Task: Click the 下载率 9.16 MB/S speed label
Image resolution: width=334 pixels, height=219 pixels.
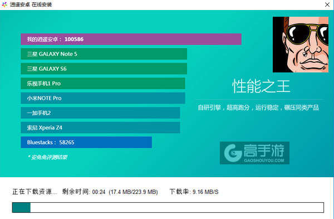Action: coord(194,192)
